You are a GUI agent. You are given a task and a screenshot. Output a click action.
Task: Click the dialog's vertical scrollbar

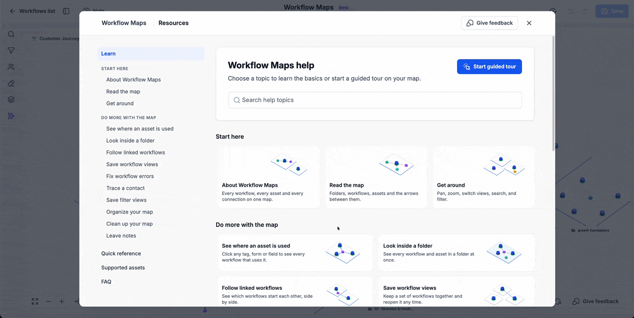(x=553, y=93)
